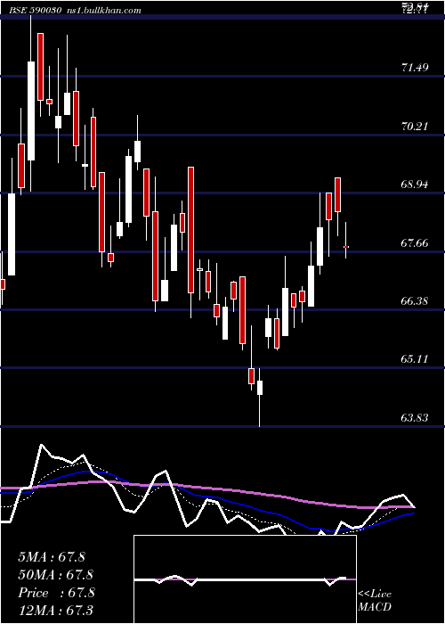Click the 'Price : 67.8' readout
Screen dimensions: 445x624
[56, 593]
